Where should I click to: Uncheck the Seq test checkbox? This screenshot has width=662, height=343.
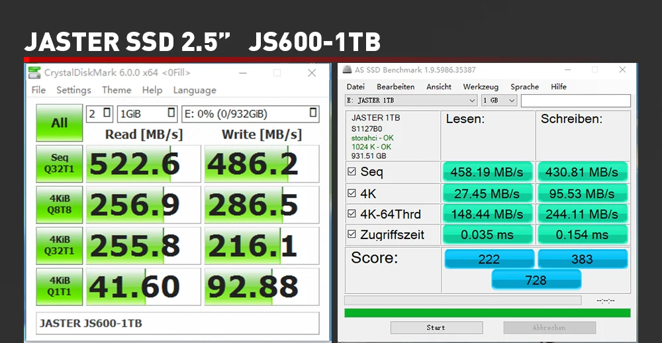point(352,171)
